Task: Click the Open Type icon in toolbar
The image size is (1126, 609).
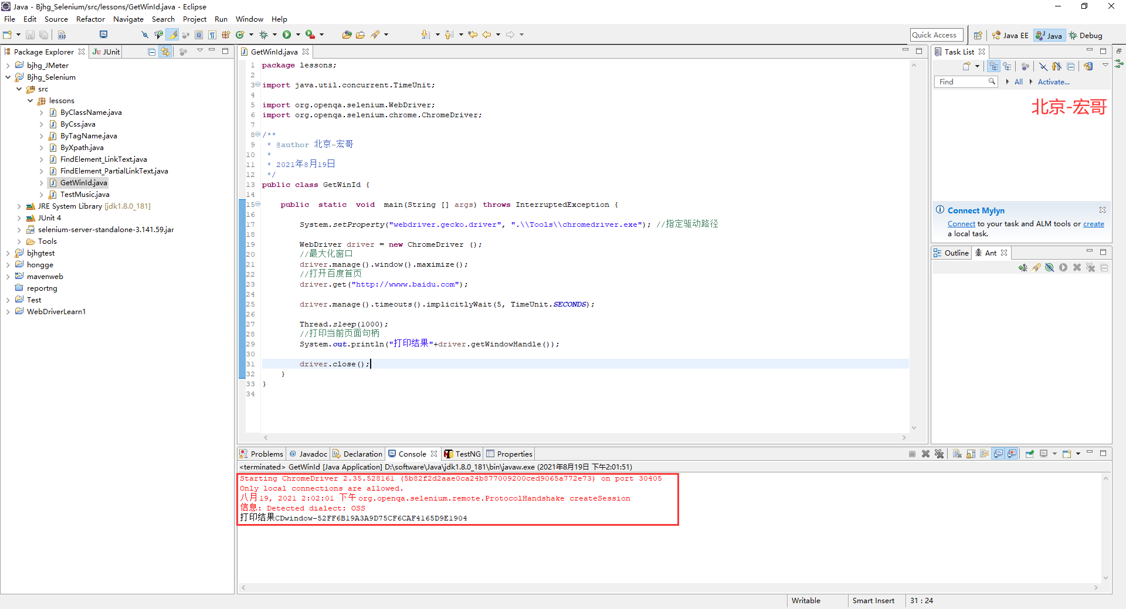Action: pyautogui.click(x=347, y=35)
